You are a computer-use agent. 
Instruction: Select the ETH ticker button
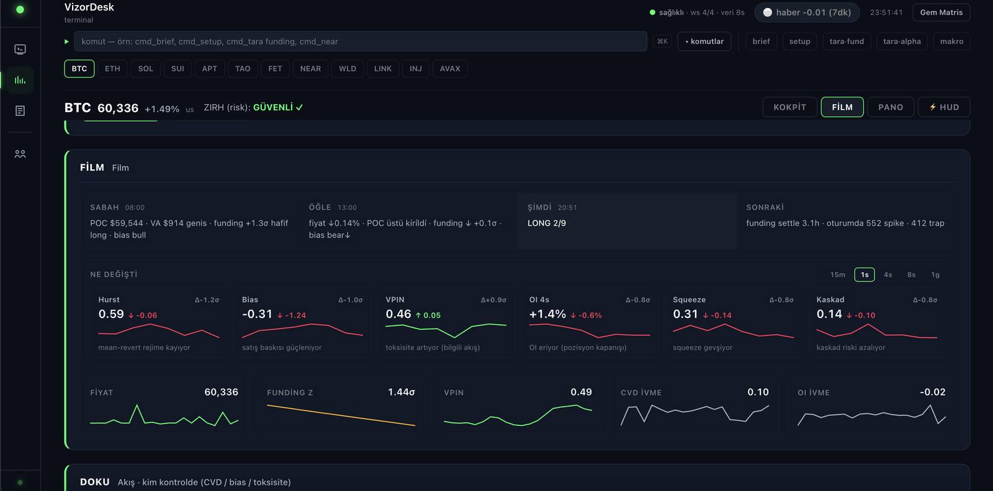(112, 69)
